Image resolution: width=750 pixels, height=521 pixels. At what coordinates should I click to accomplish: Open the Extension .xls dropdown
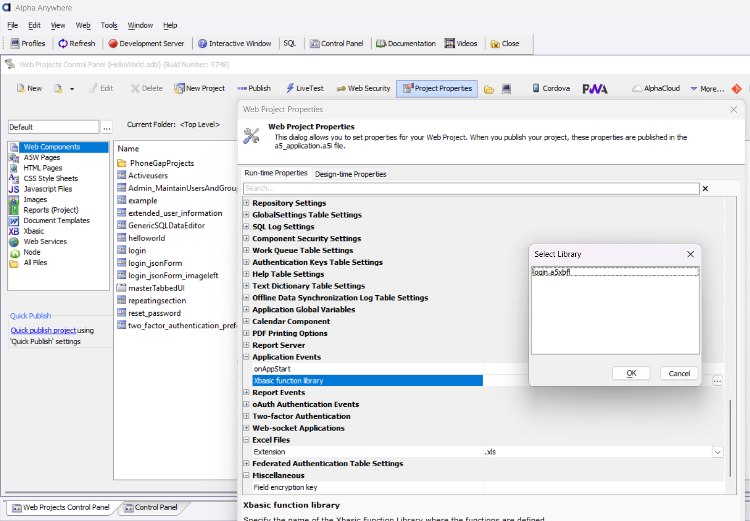tap(718, 452)
